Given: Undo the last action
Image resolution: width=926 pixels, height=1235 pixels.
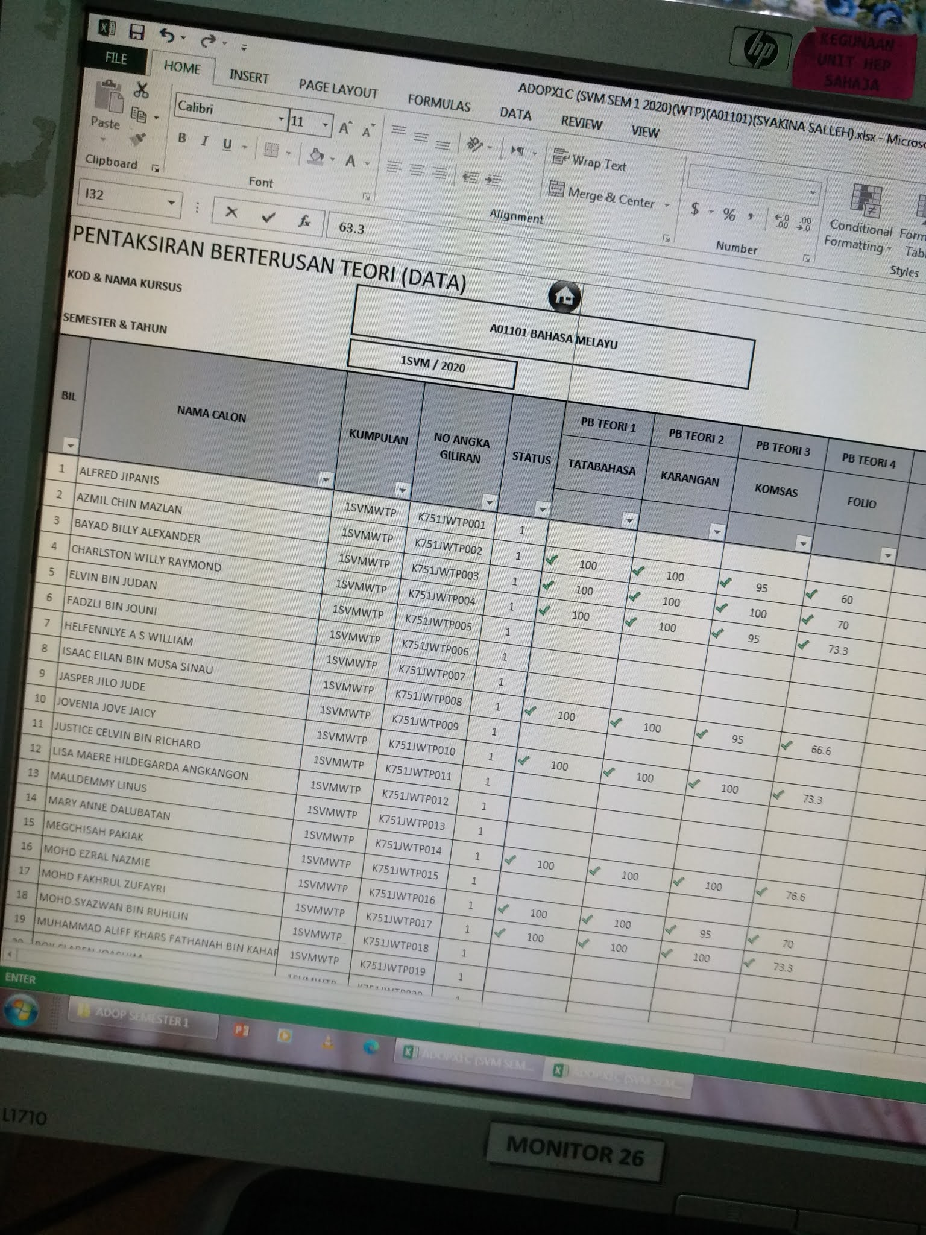Looking at the screenshot, I should coord(167,36).
